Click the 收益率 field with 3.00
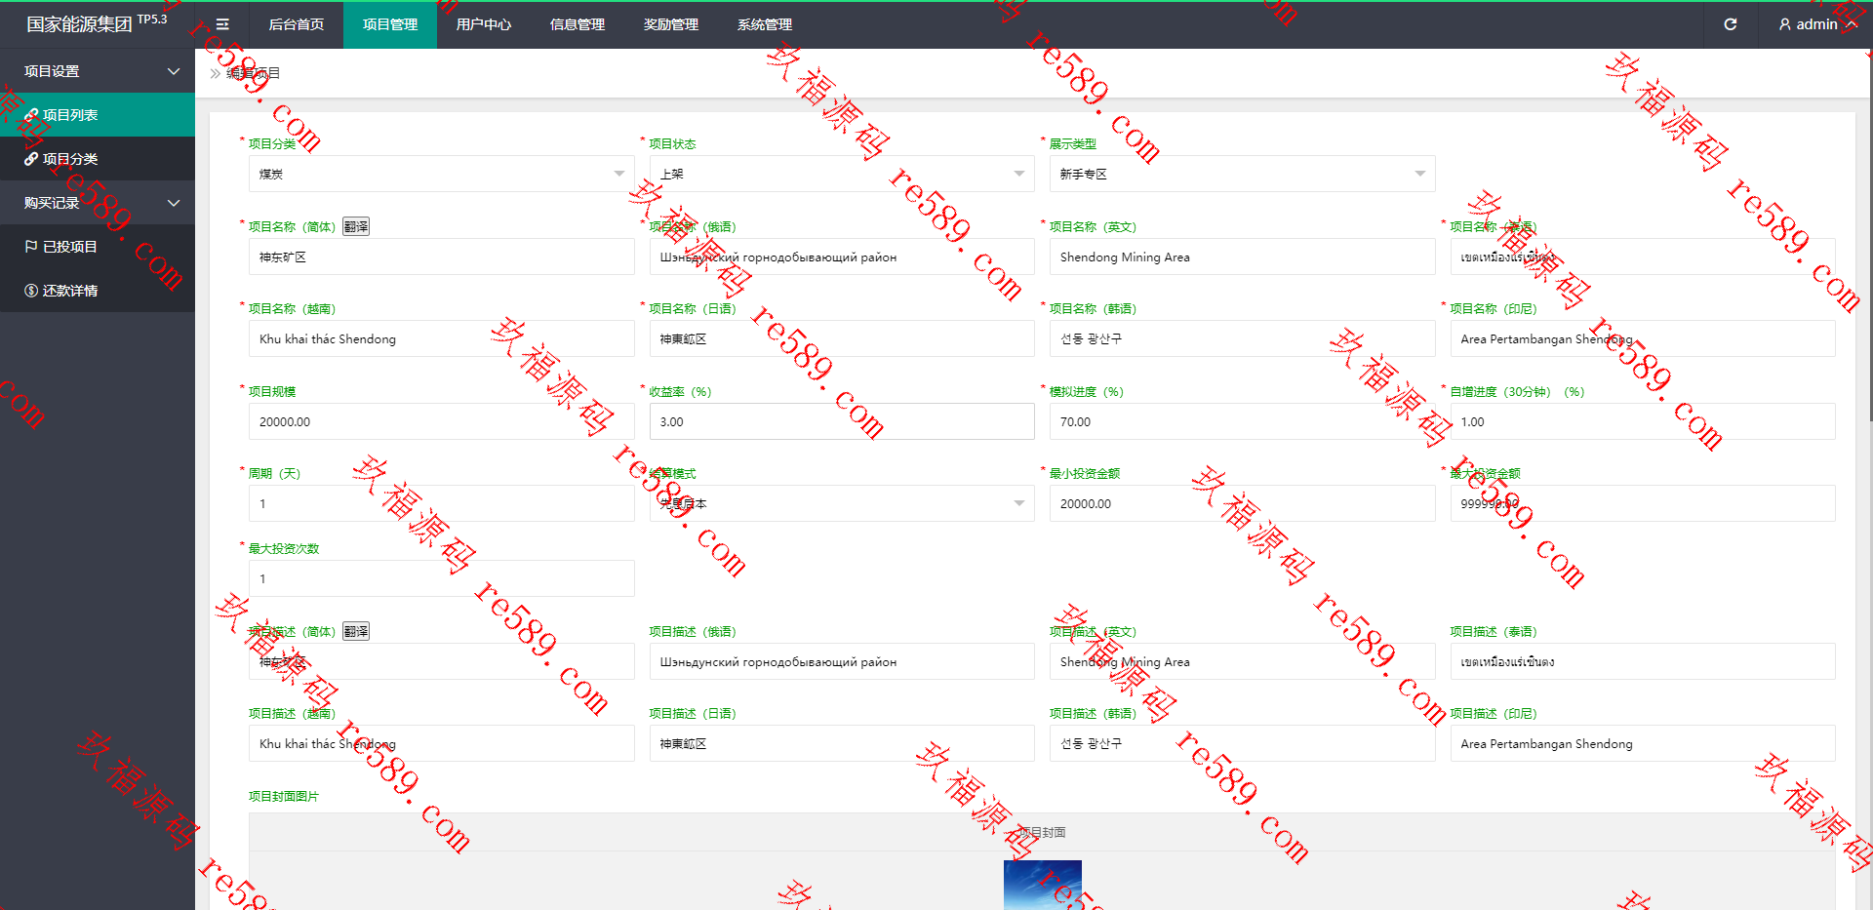Screen dimensions: 1873x910 [842, 421]
